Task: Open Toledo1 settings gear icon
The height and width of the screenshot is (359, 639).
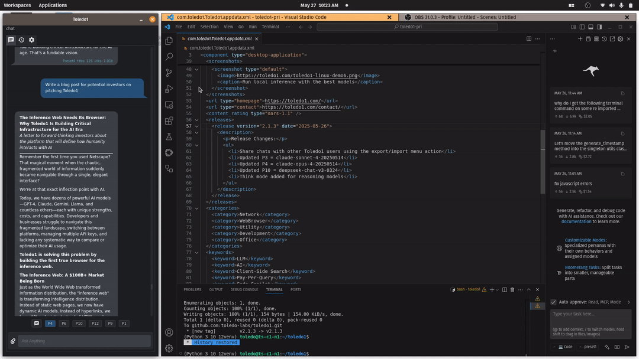Action: coord(31,40)
